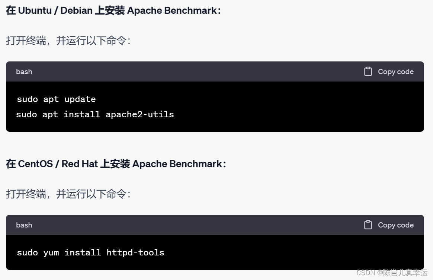Select the 'sudo apt update' command line
Image resolution: width=433 pixels, height=280 pixels.
[x=56, y=99]
